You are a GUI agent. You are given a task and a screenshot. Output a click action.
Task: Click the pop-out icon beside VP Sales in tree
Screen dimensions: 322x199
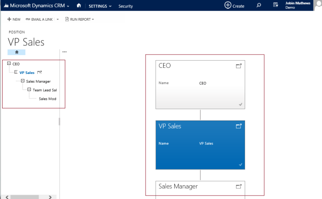(x=39, y=72)
